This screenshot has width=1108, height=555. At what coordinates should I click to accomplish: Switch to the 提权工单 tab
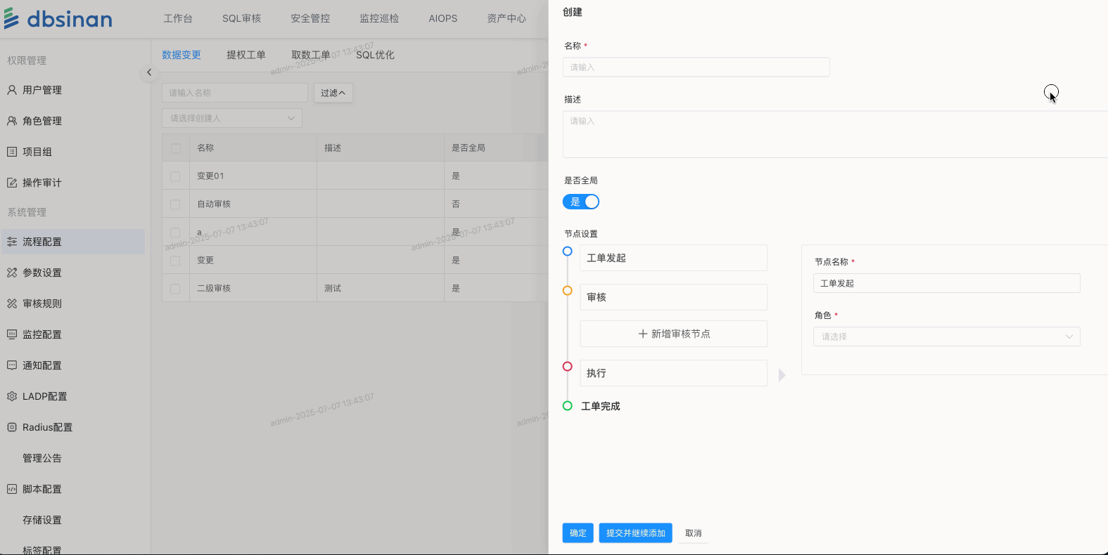point(246,55)
